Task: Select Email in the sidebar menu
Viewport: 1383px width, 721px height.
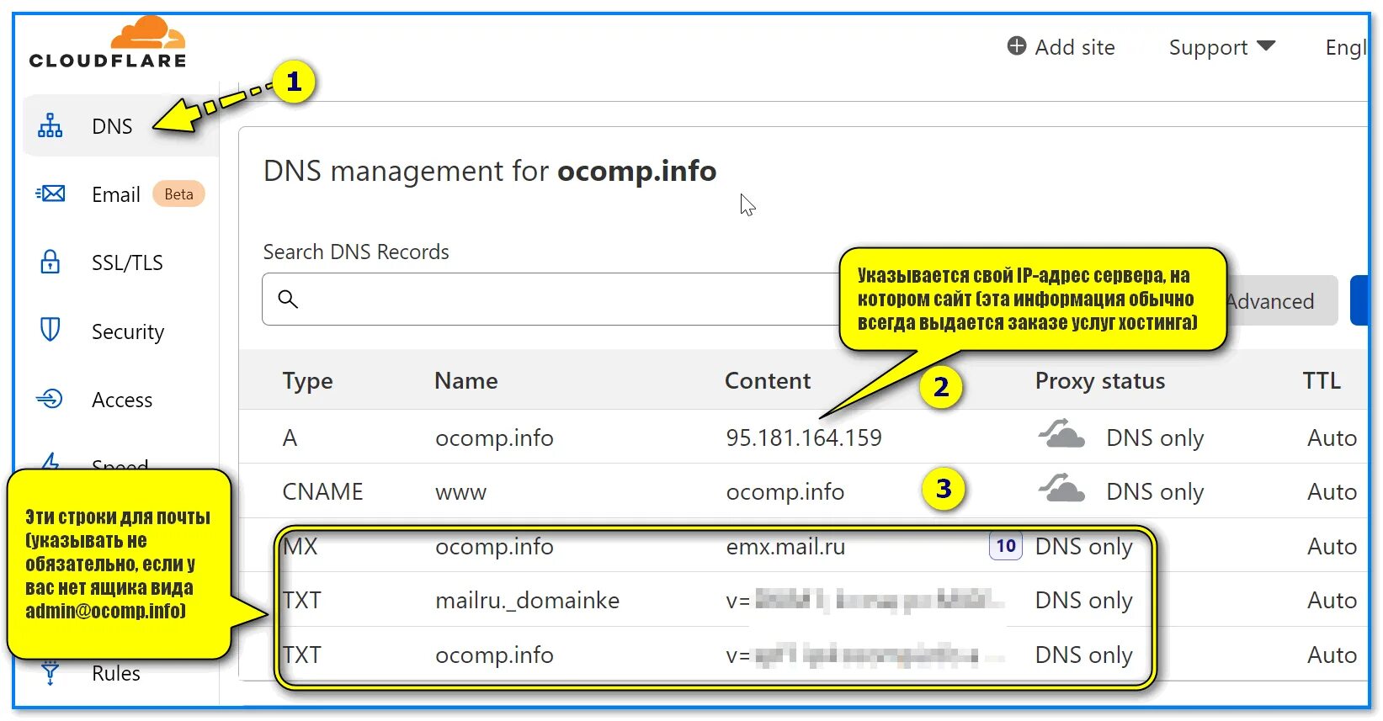Action: click(x=116, y=194)
